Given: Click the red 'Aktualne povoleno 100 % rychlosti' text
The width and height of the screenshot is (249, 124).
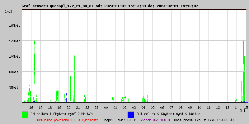Looking at the screenshot, I should pos(68,120).
